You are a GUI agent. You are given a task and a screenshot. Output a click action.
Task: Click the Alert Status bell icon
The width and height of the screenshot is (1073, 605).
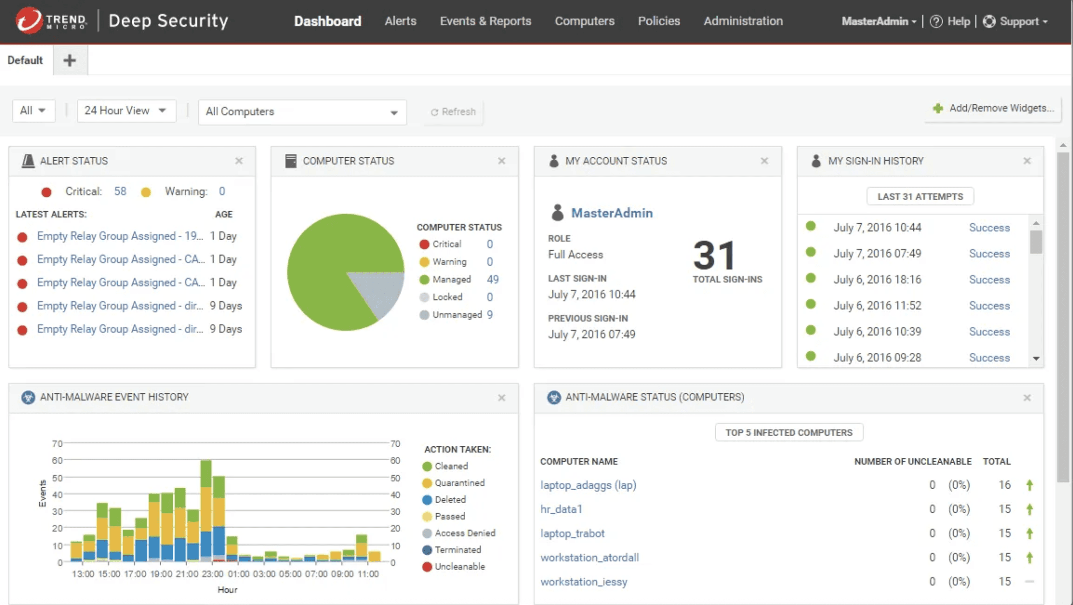(x=29, y=160)
